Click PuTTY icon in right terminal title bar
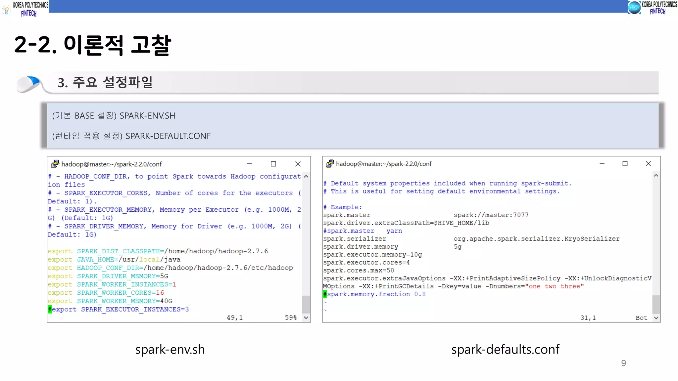The width and height of the screenshot is (678, 381). pos(330,163)
